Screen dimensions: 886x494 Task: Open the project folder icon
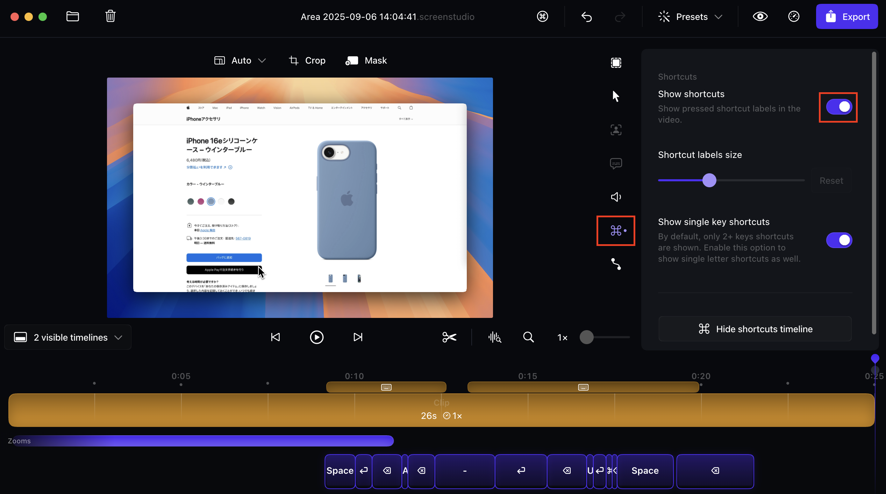click(x=72, y=16)
